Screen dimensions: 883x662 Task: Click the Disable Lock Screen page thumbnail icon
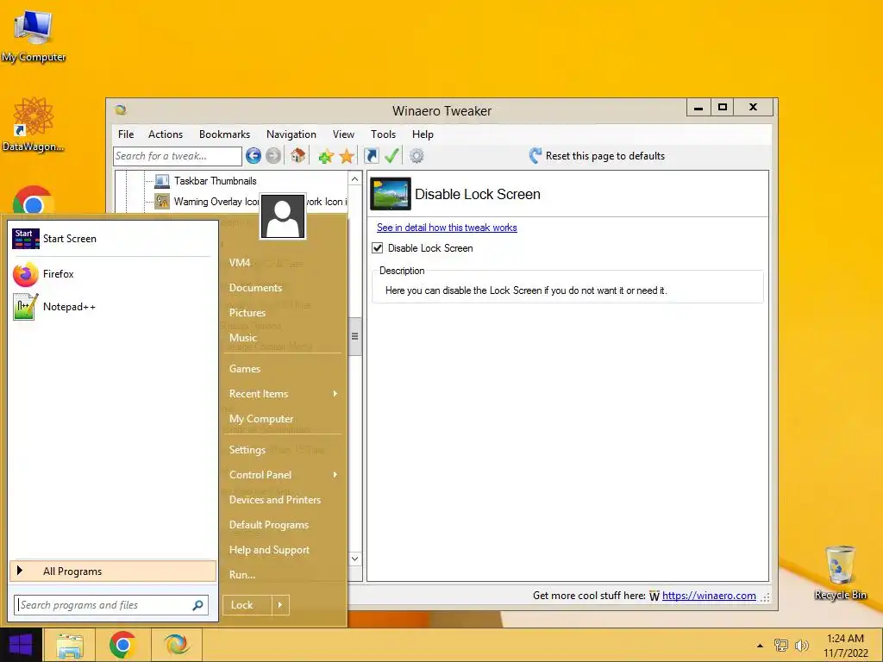[391, 193]
